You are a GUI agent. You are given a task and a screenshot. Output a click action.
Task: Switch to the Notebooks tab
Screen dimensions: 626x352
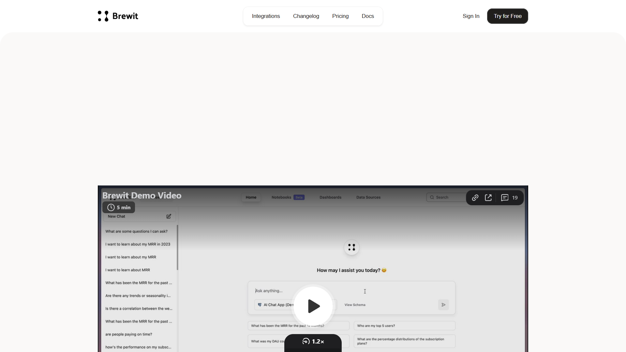pyautogui.click(x=288, y=197)
